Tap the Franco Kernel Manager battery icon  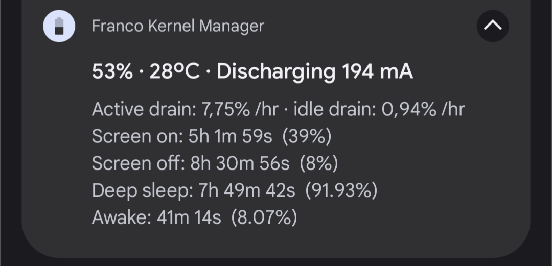pyautogui.click(x=59, y=26)
